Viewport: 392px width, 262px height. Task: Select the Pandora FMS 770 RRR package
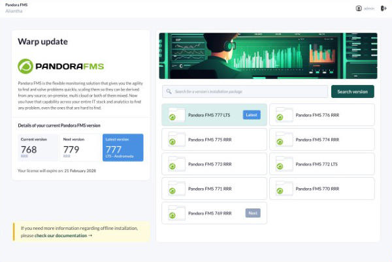coord(321,188)
